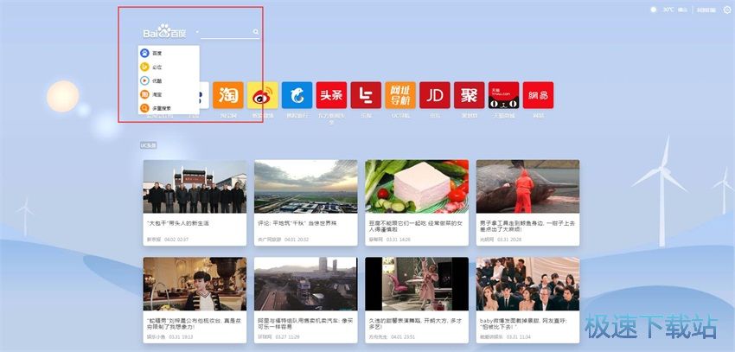
Task: Select 淘宝 from the search engine list
Action: coord(169,94)
